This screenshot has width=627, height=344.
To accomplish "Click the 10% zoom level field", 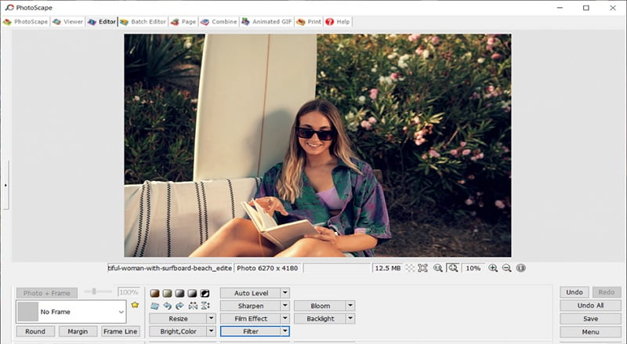I will pos(473,268).
